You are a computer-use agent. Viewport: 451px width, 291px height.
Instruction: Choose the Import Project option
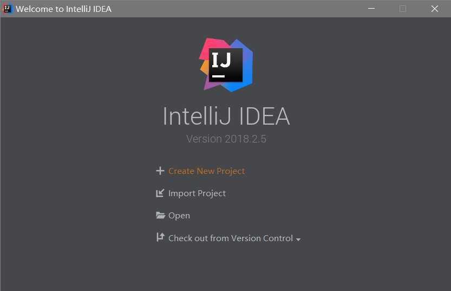click(x=197, y=193)
